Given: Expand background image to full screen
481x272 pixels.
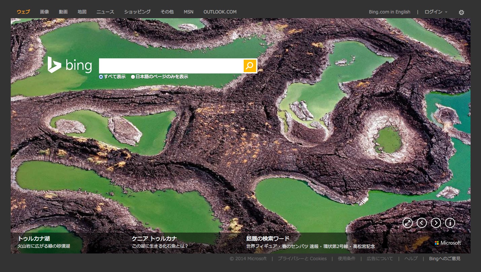Looking at the screenshot, I should 408,223.
